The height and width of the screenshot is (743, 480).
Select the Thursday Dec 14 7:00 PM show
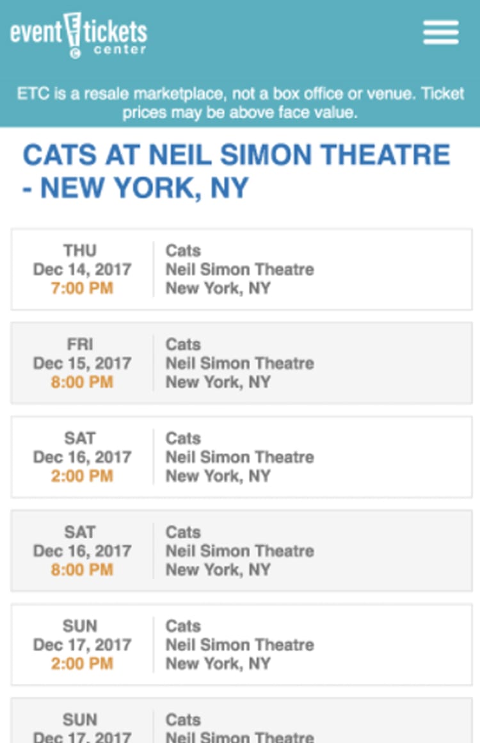tap(241, 270)
